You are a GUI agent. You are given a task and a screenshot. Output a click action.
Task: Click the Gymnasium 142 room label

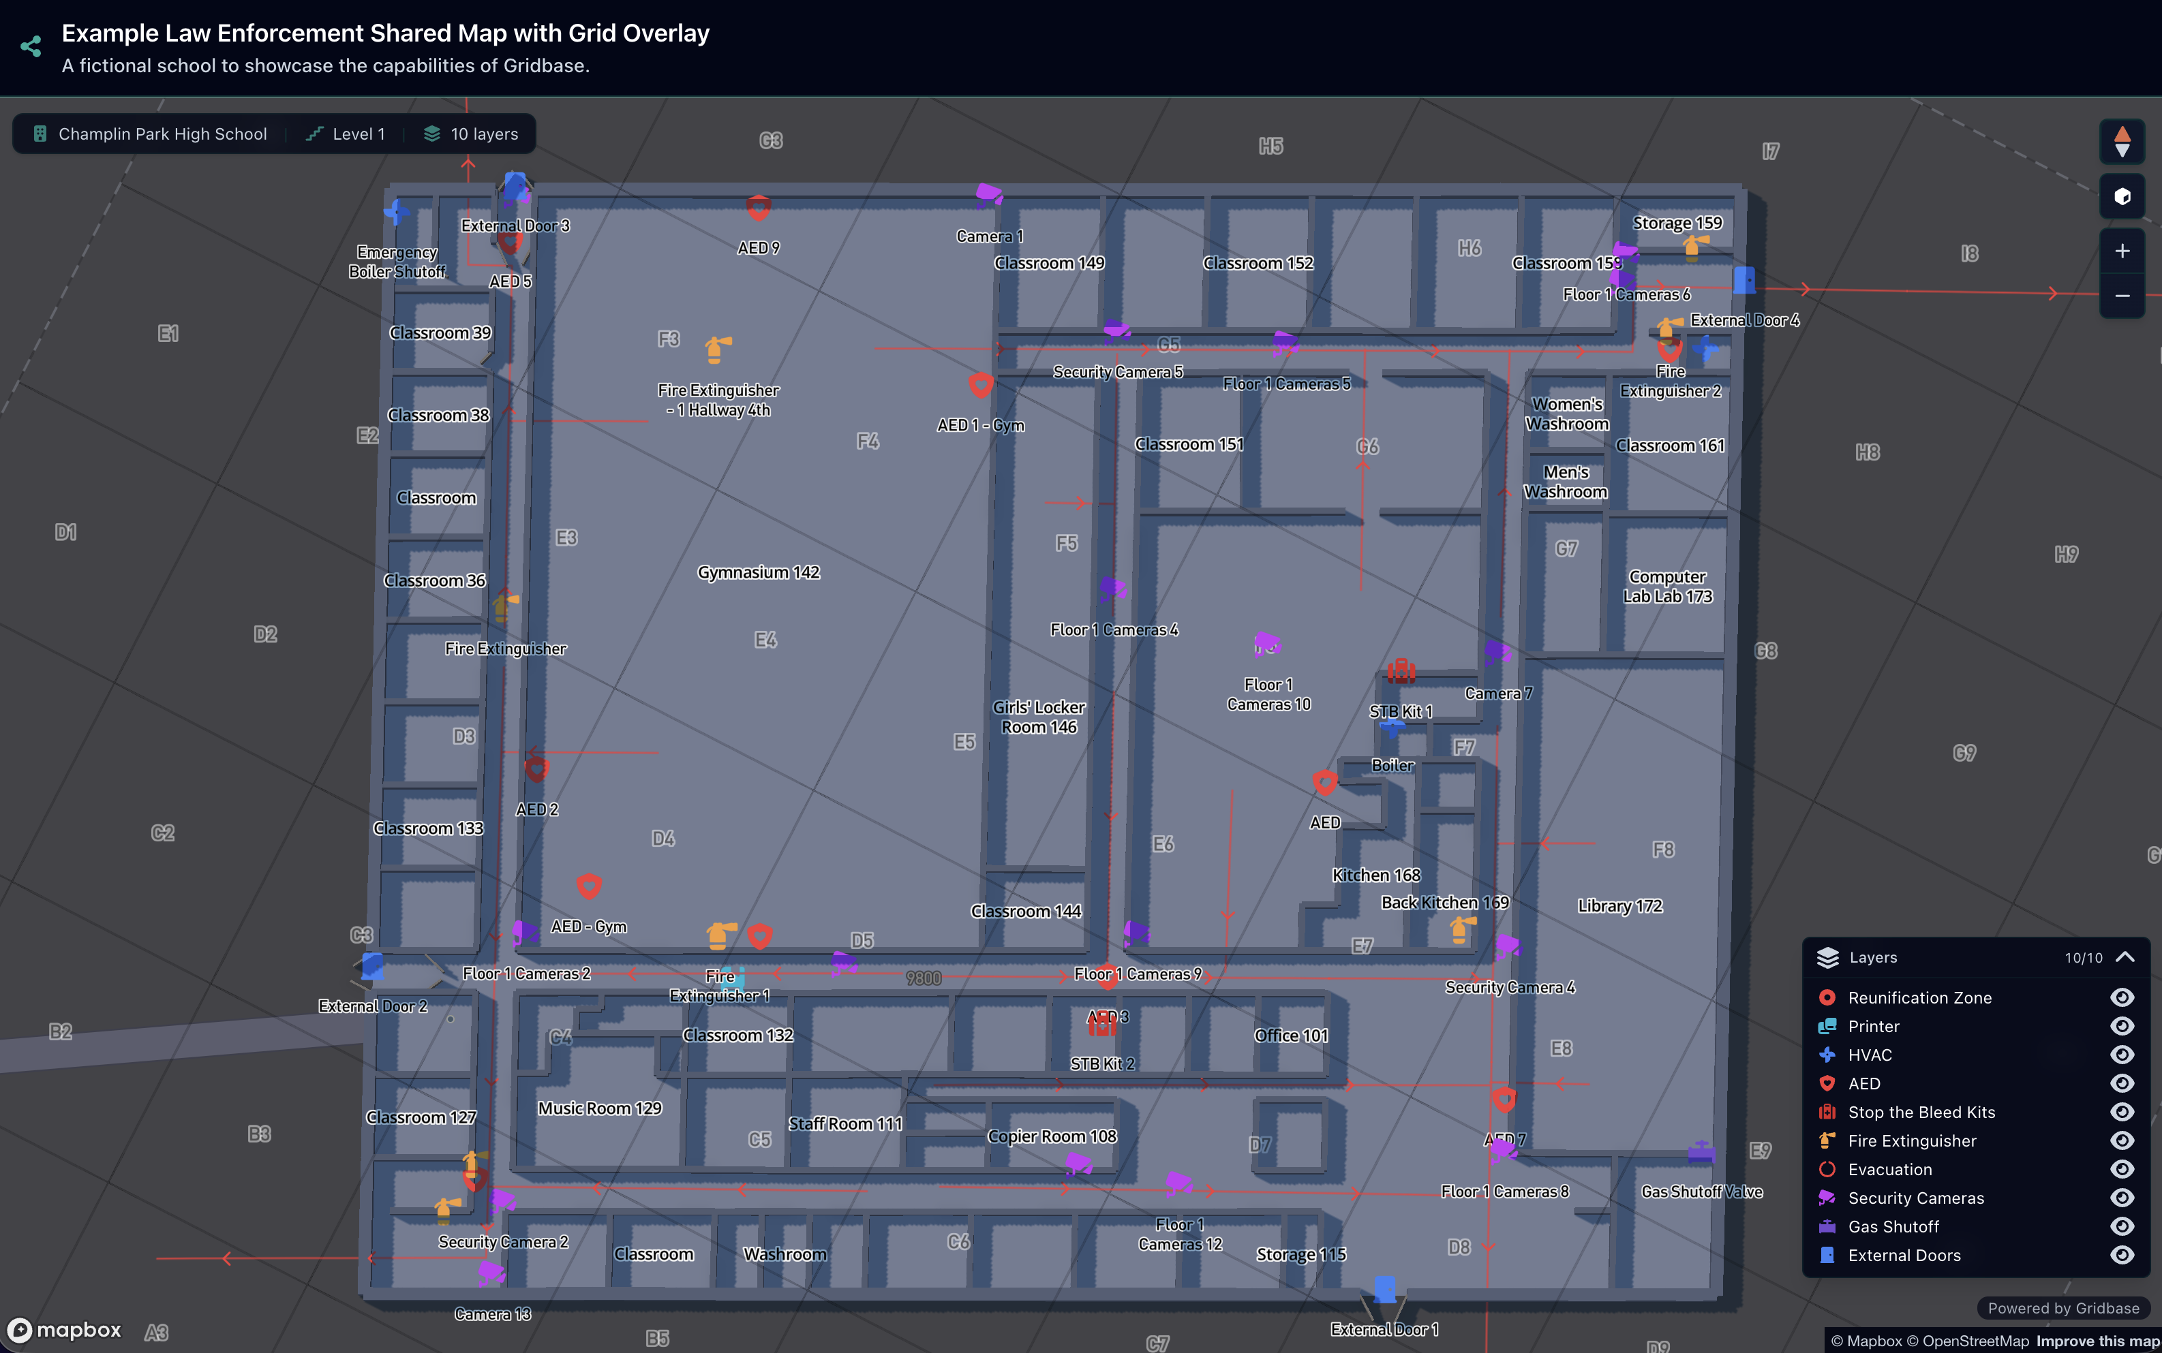click(x=758, y=572)
